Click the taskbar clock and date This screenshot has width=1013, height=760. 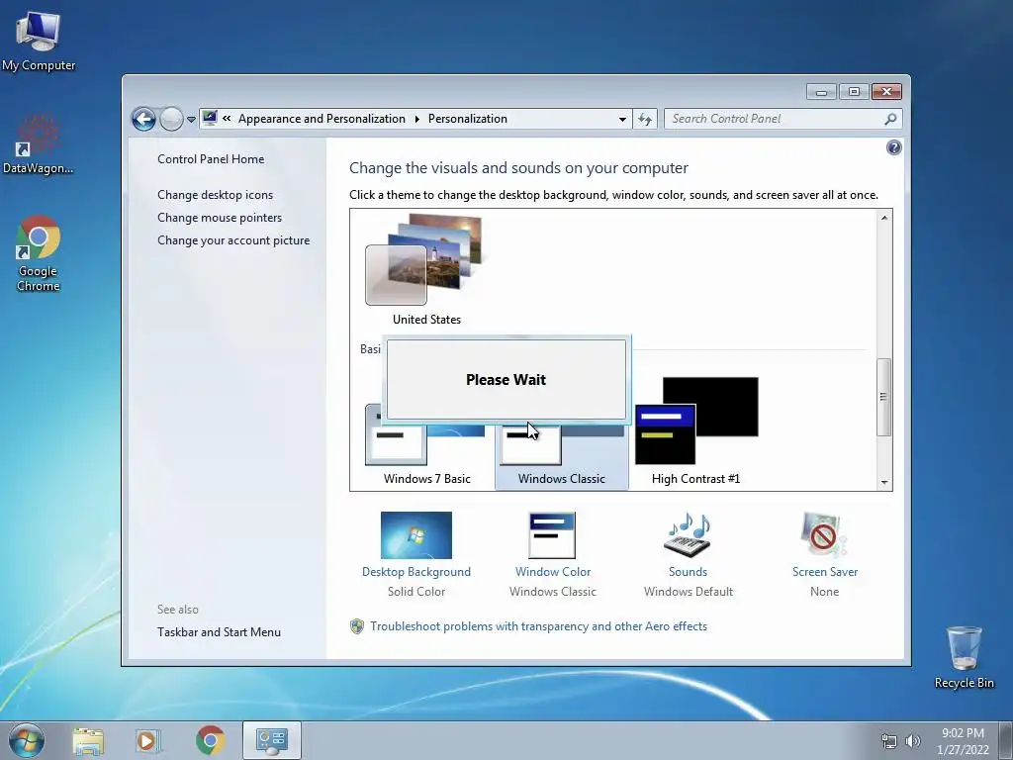[963, 741]
